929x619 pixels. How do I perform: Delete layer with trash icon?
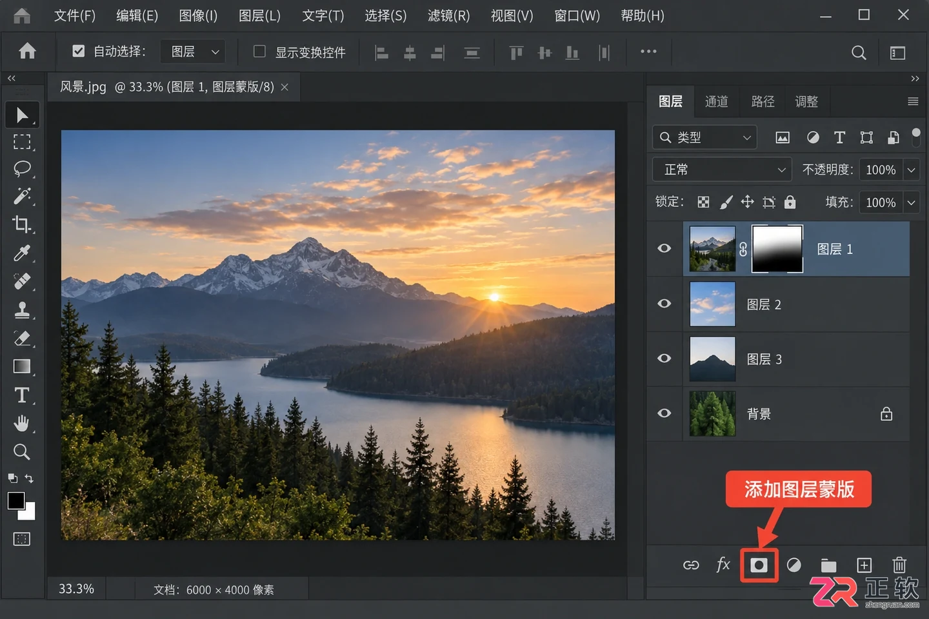pos(899,565)
